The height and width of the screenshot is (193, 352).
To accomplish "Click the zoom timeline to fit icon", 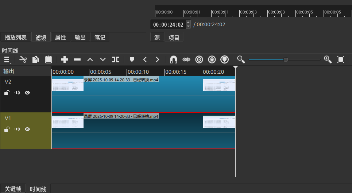I will pos(341,59).
